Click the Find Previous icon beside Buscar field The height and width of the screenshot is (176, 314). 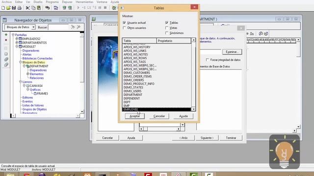78,27
